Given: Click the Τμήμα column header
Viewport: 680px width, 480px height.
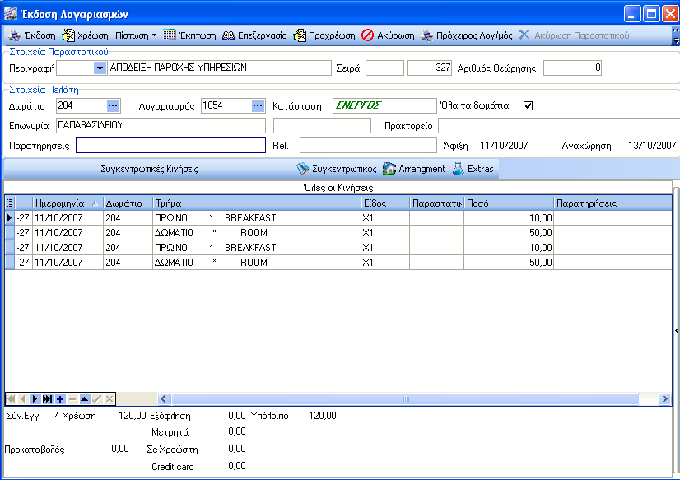Looking at the screenshot, I should click(x=257, y=203).
